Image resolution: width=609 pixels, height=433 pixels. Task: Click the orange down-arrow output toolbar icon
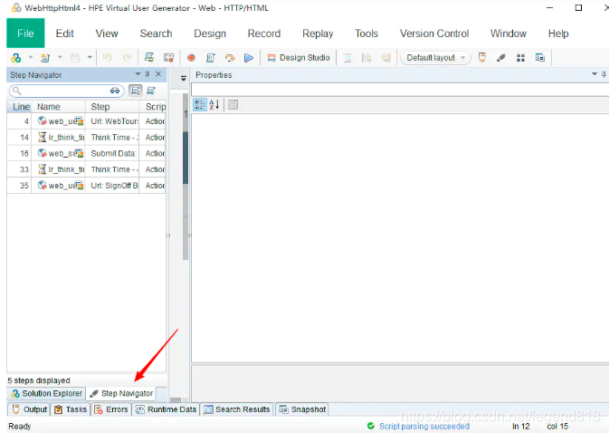(x=482, y=58)
